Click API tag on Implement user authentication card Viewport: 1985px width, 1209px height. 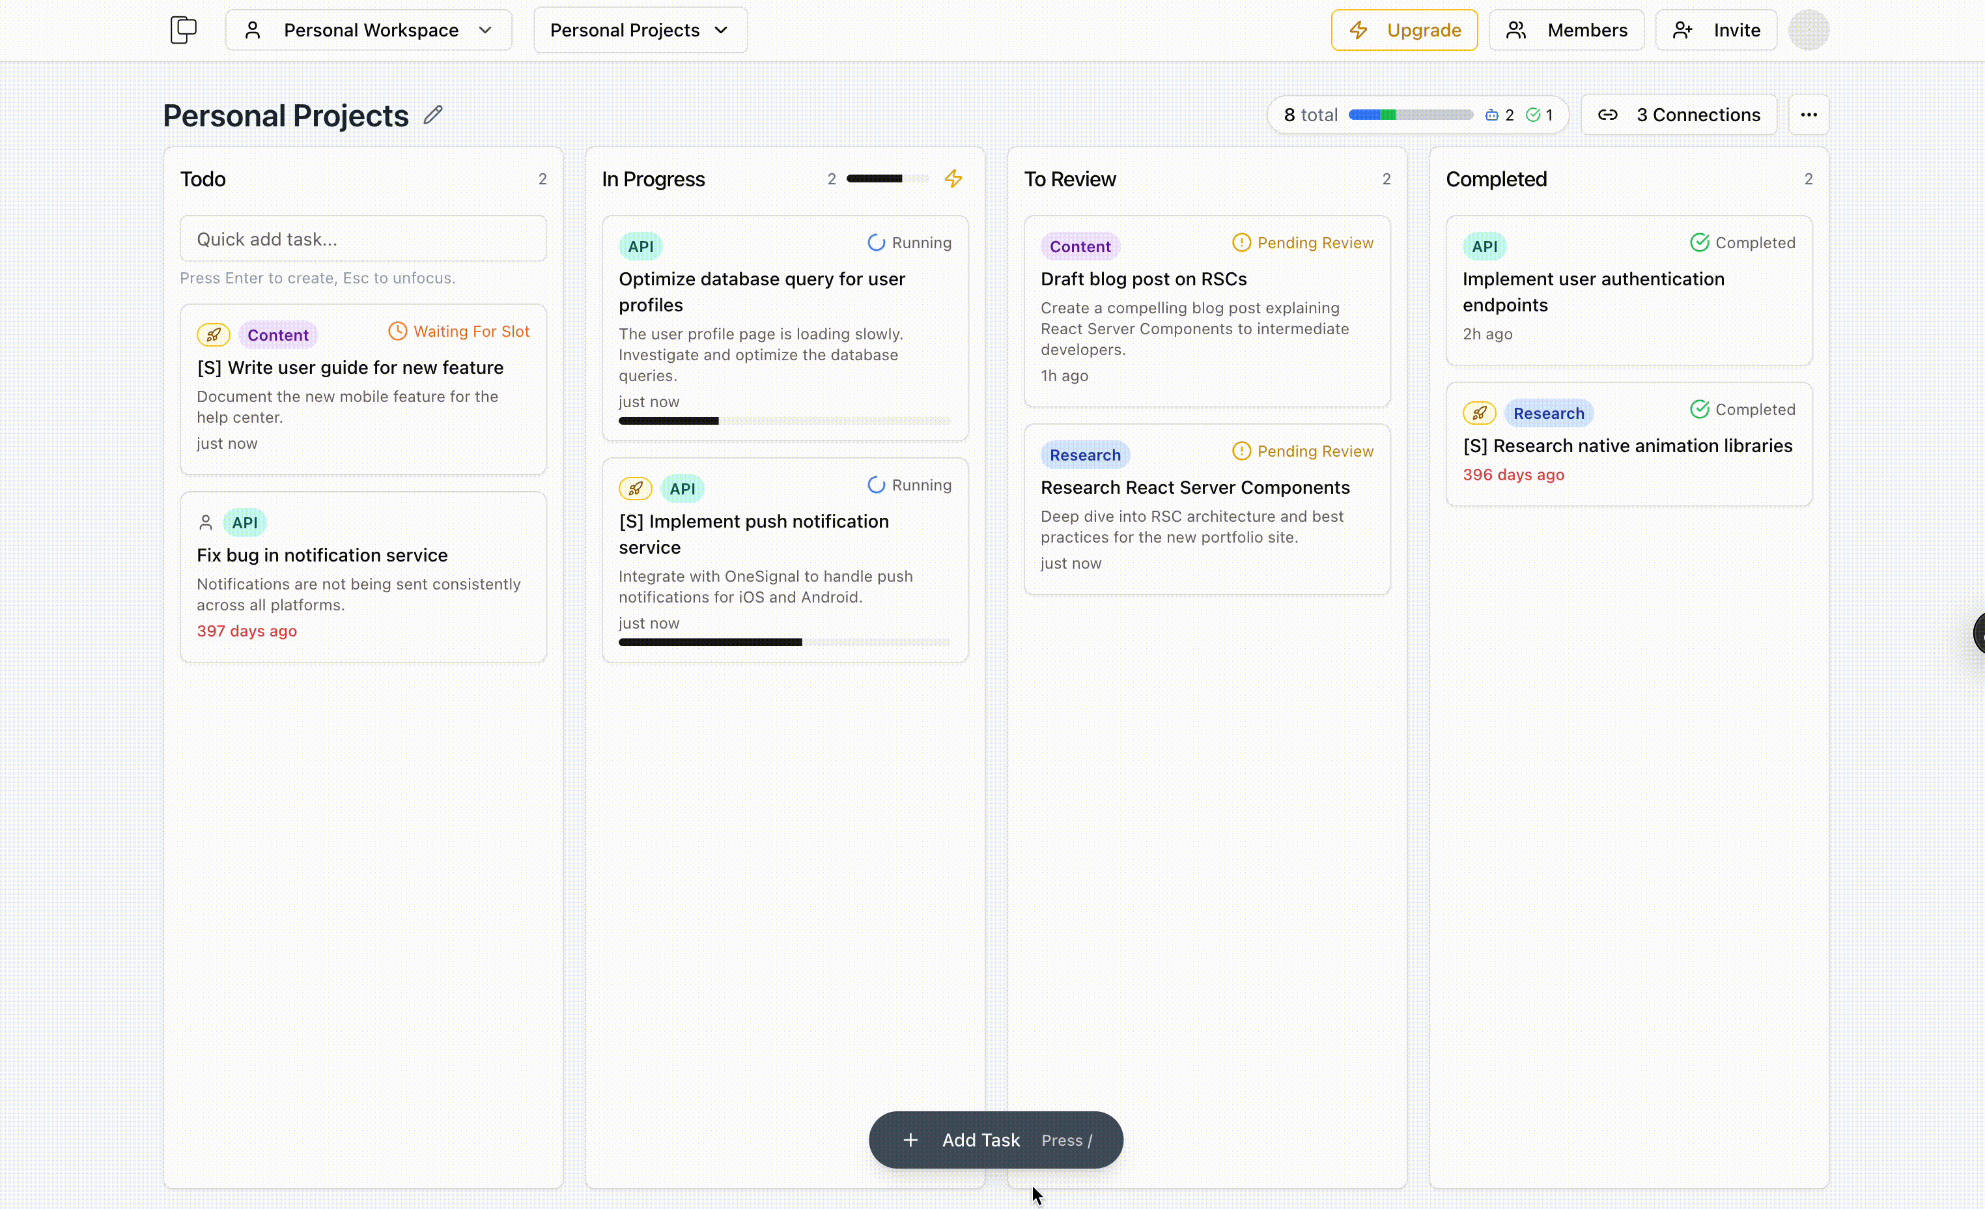pos(1485,246)
